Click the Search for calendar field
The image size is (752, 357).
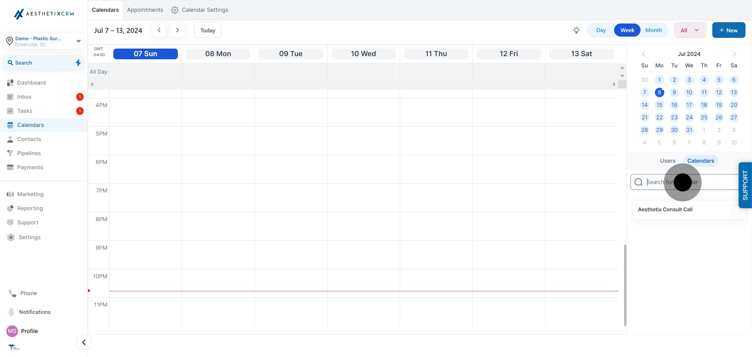[x=685, y=182]
